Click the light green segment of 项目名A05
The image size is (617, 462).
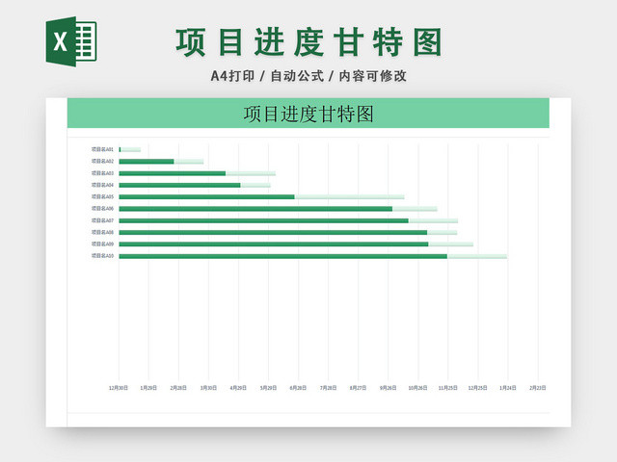349,196
